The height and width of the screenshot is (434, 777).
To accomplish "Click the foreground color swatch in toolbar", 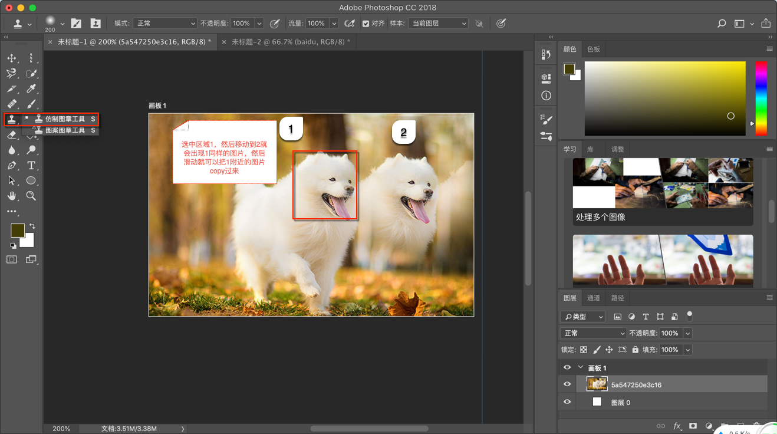I will (17, 230).
